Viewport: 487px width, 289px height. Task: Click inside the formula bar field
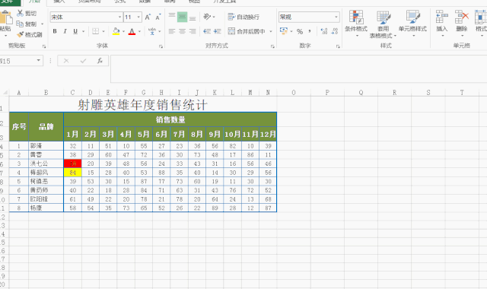pyautogui.click(x=298, y=69)
